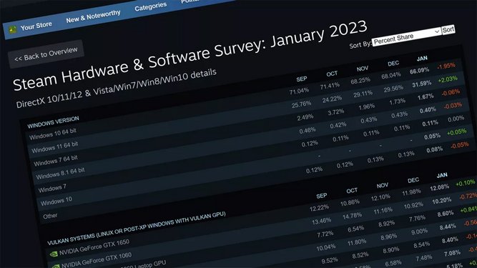Click the 0.46% value for Windows 8.1 64 bit
The width and height of the screenshot is (477, 268).
tap(308, 130)
